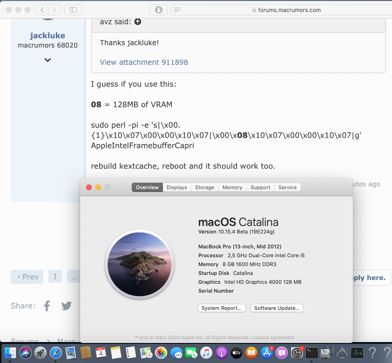This screenshot has width=392, height=363.
Task: Switch to the Storage tab
Action: point(205,187)
